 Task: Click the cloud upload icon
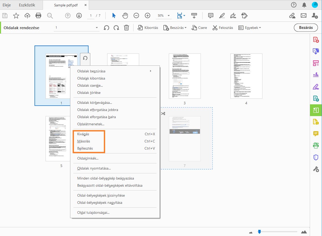coord(27,16)
